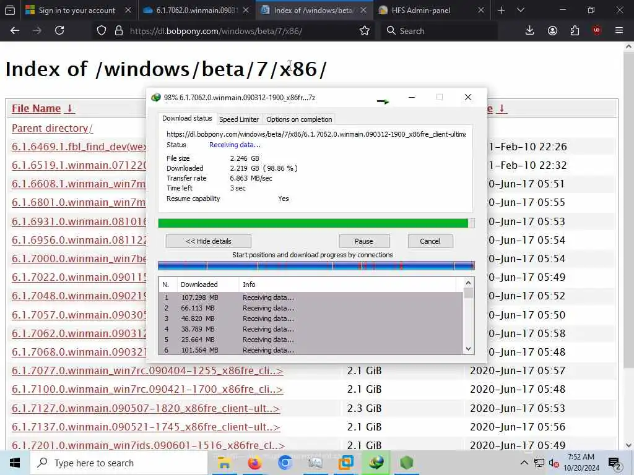
Task: Expand the list all tabs dropdown
Action: point(521,10)
